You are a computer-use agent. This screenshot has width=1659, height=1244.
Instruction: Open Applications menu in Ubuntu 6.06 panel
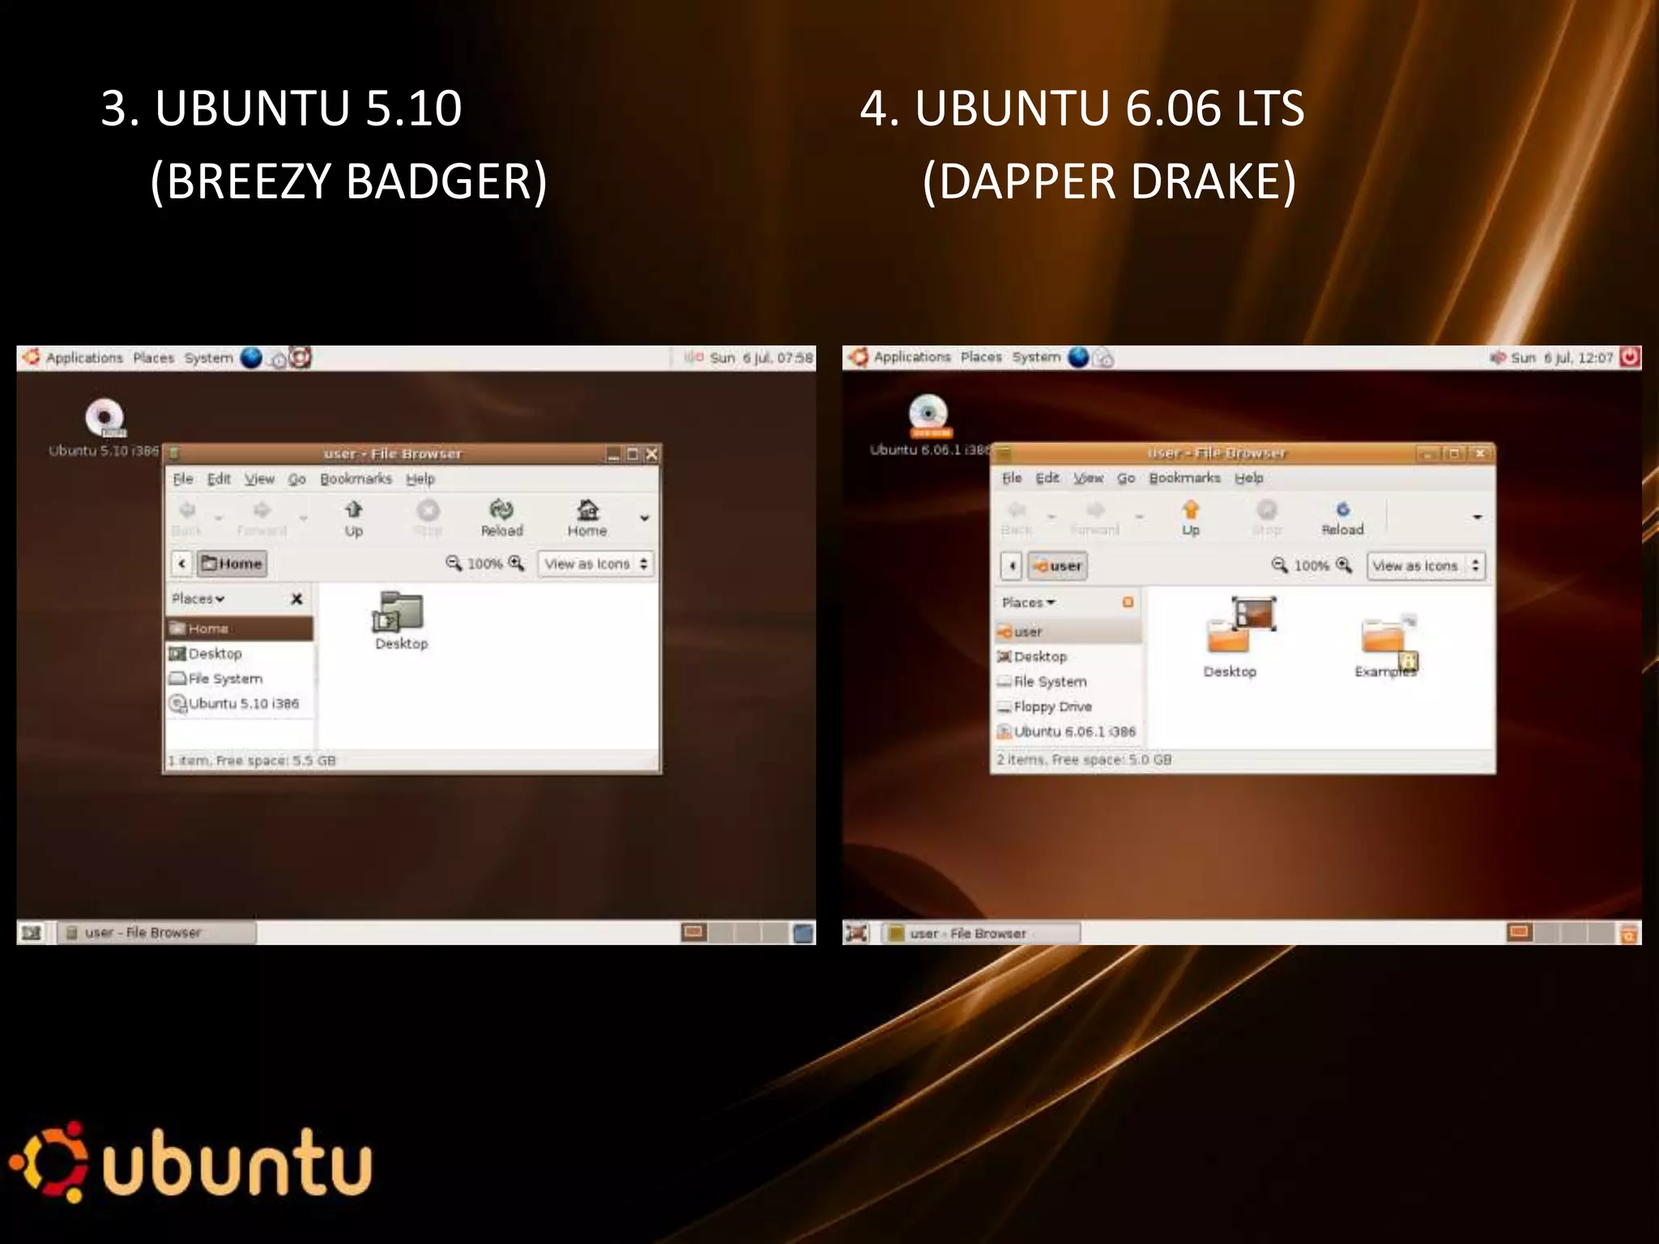(x=912, y=357)
